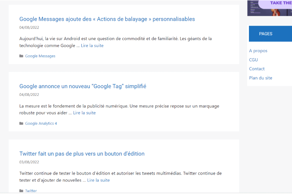The height and width of the screenshot is (194, 292).
Task: Click folder icon beside Google Messages category
Action: (21, 56)
